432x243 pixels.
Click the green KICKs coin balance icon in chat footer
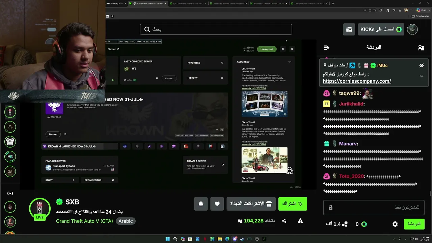point(364,224)
